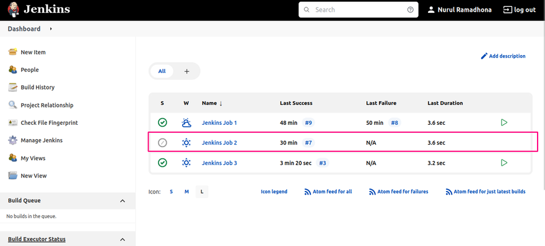Click the Dashboard breadcrumb link

point(24,29)
